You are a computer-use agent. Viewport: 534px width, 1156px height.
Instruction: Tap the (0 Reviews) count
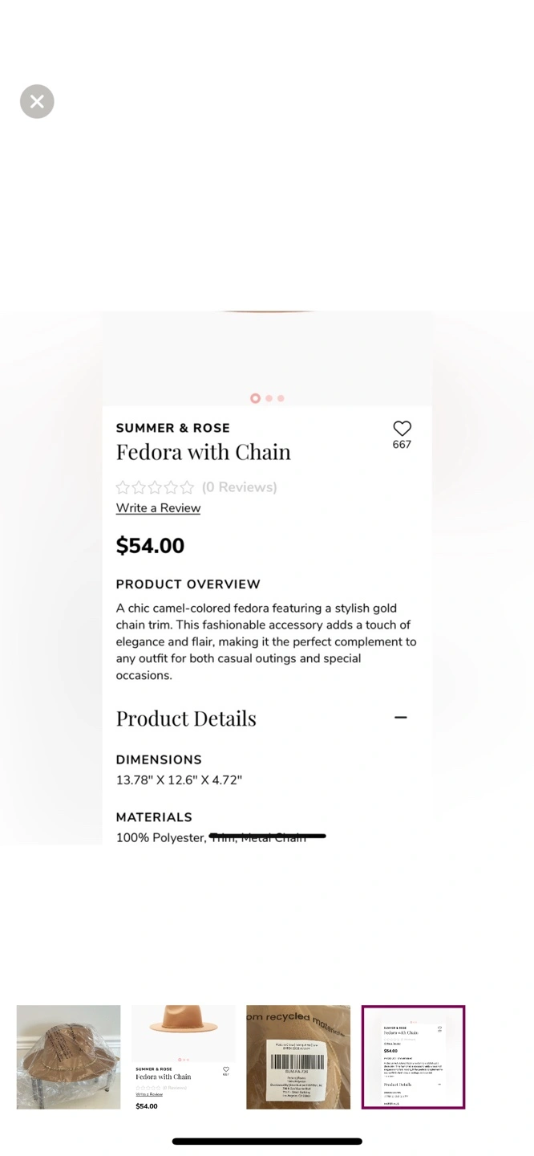(x=239, y=487)
